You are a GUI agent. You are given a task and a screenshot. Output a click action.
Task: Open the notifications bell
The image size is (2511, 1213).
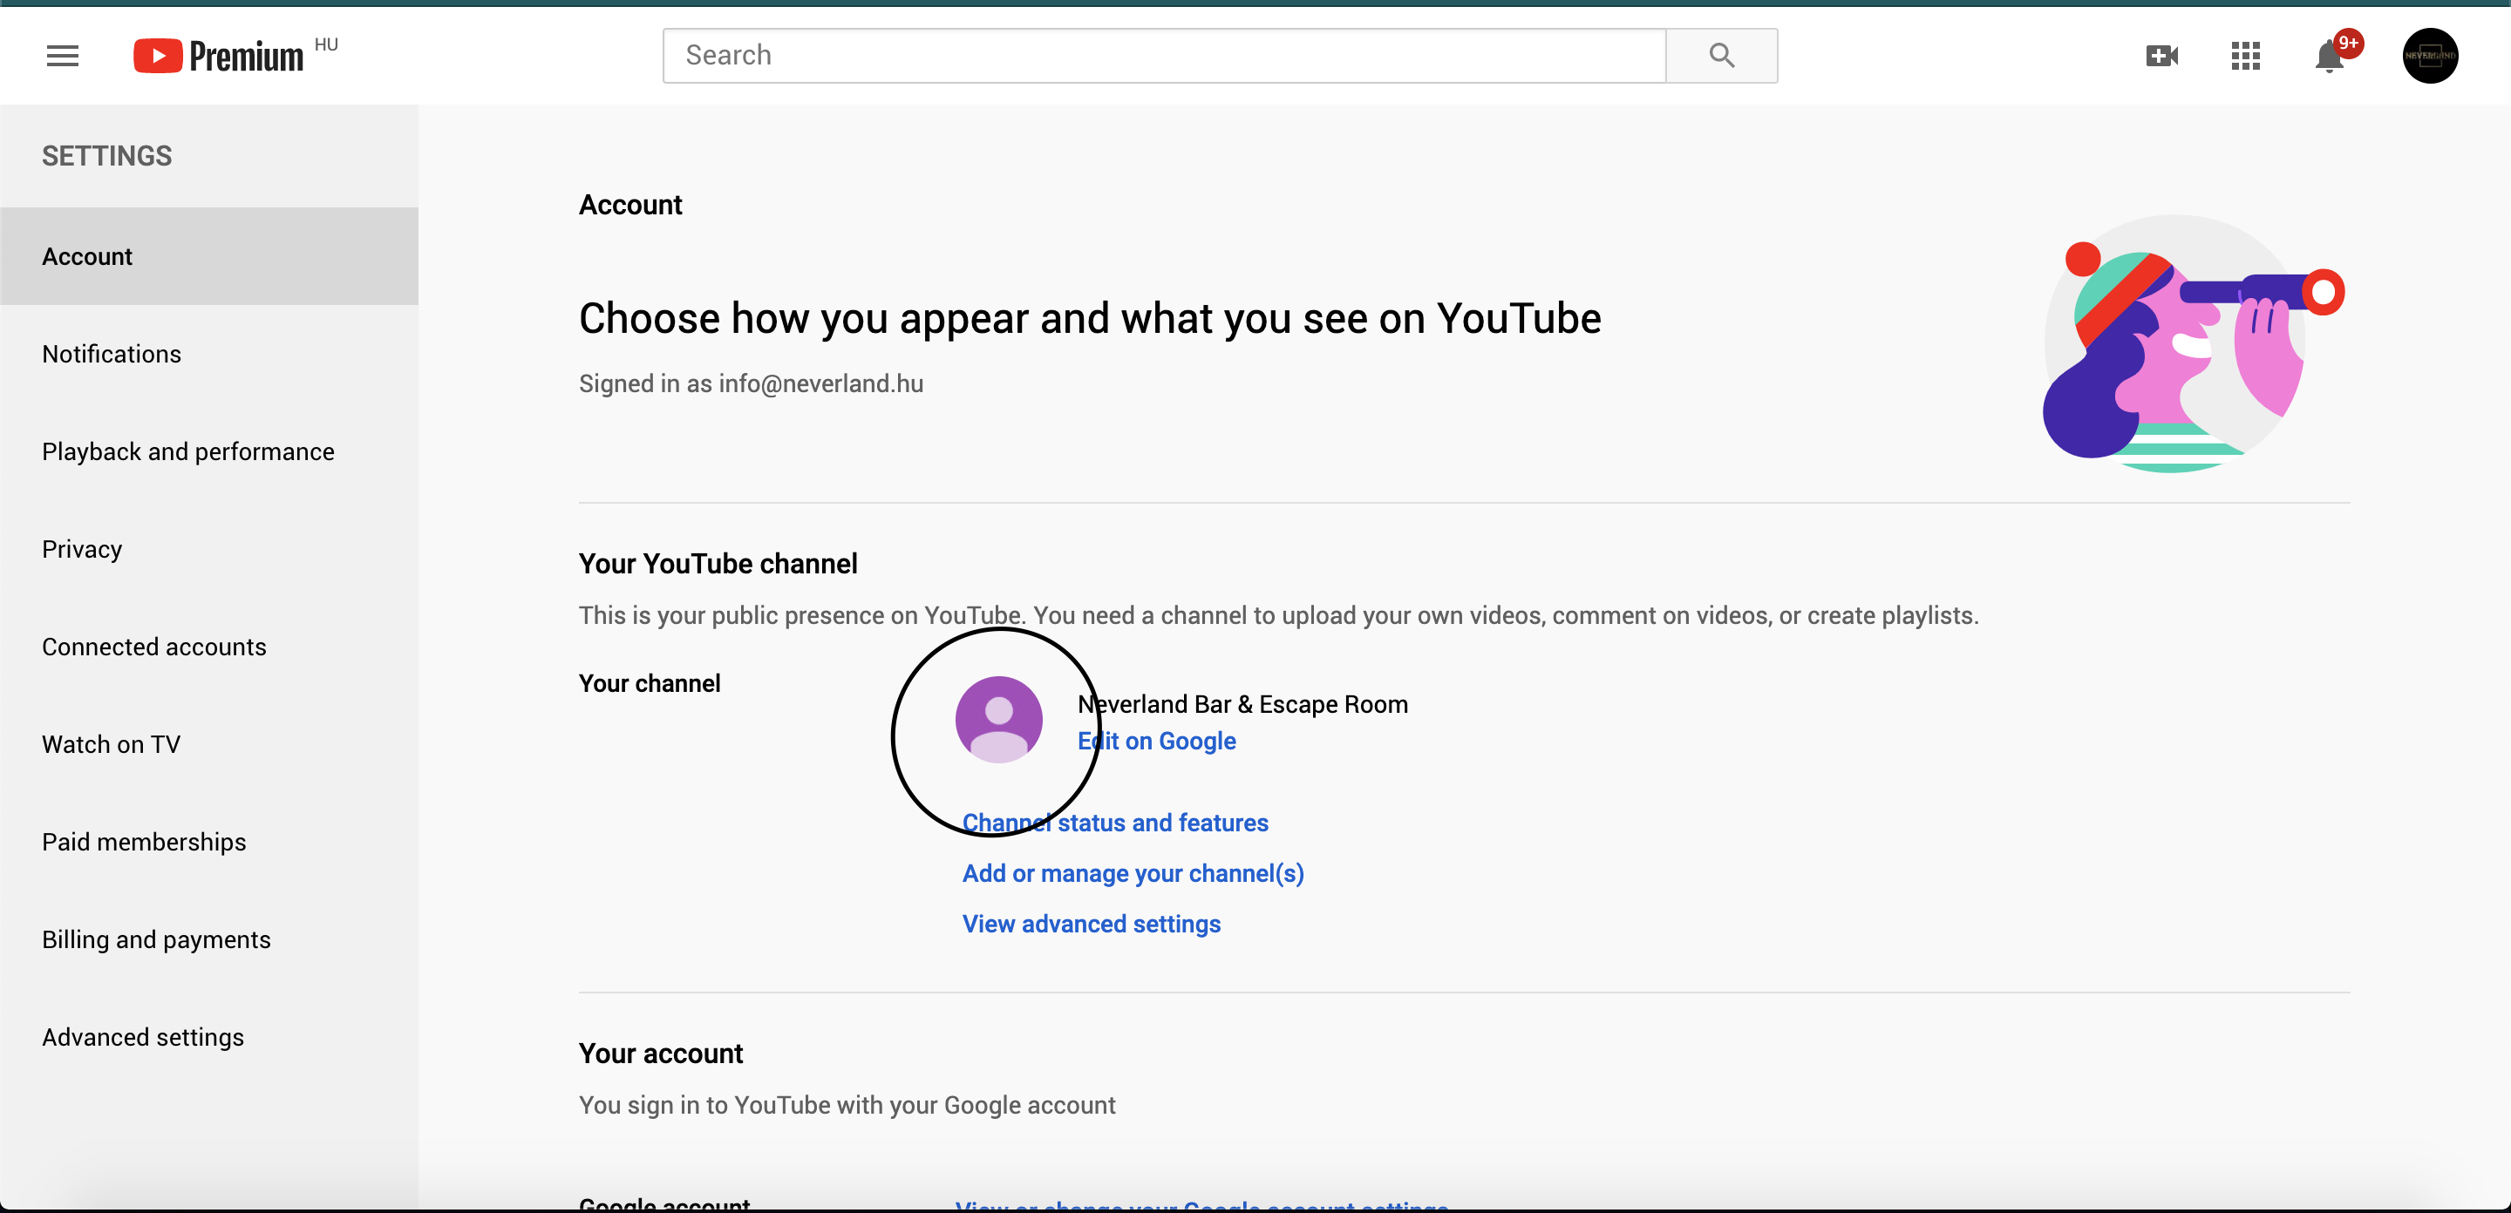coord(2329,56)
